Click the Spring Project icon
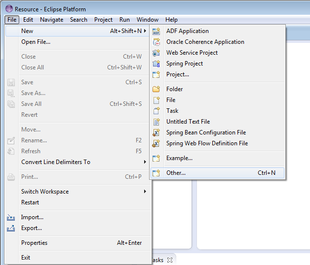 tap(156, 64)
